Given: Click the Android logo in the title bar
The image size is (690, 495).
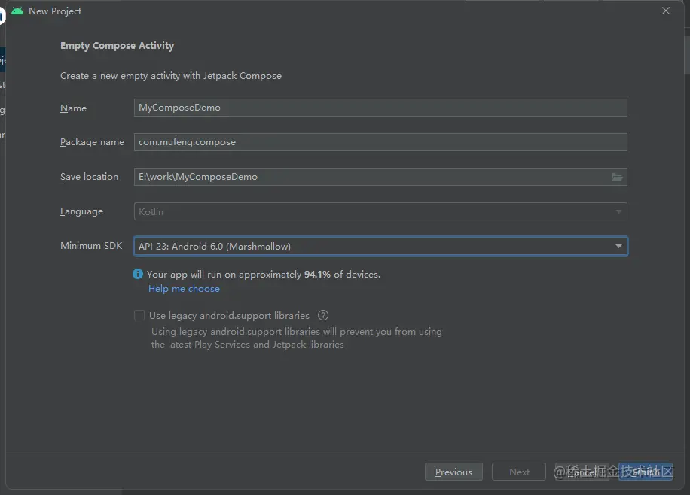Looking at the screenshot, I should (17, 11).
